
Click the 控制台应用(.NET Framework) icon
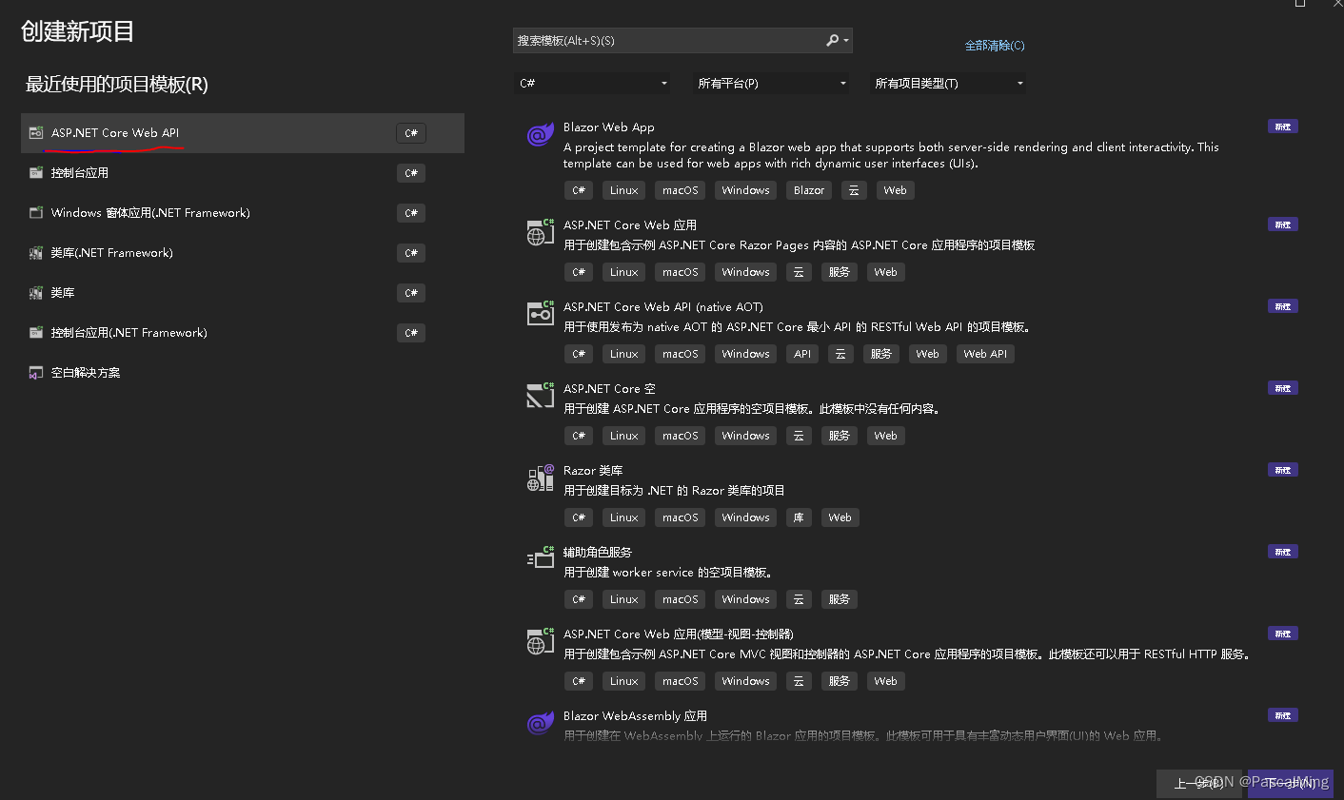click(36, 333)
